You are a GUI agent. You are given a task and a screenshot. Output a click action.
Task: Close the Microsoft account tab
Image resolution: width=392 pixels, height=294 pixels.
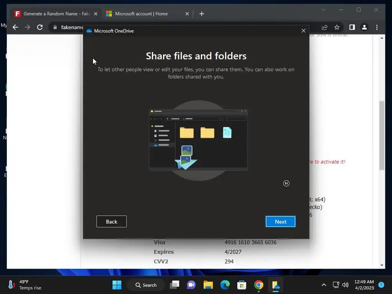click(187, 14)
